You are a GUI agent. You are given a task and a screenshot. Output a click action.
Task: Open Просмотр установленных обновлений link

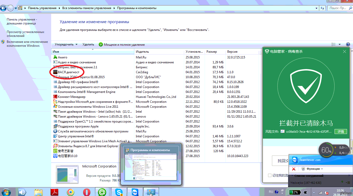coord(25,34)
